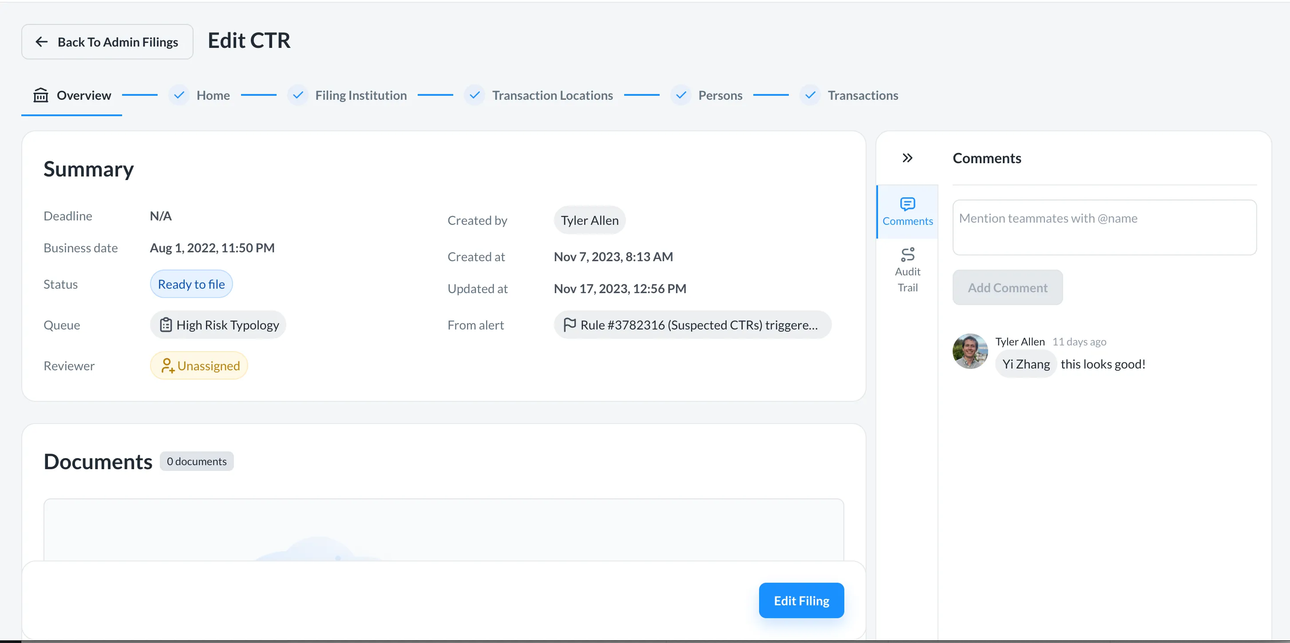Open the Ready to file status
This screenshot has height=643, width=1290.
coord(191,284)
